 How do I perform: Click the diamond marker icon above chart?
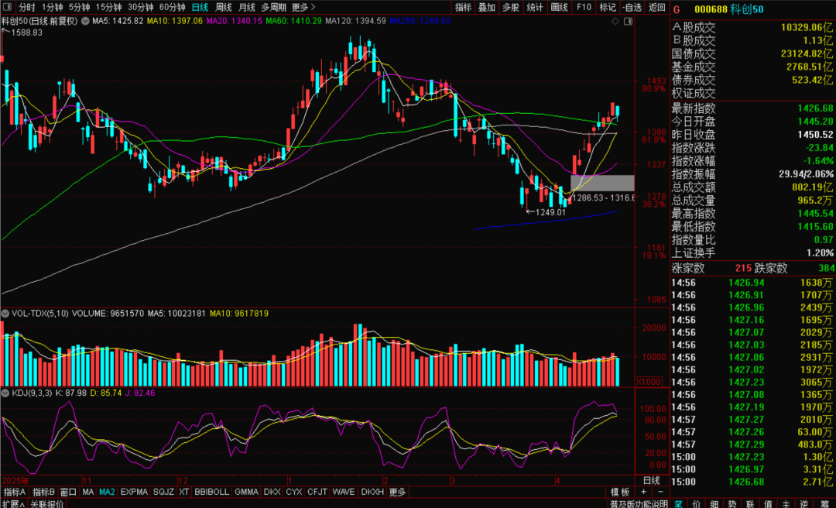coord(616,21)
